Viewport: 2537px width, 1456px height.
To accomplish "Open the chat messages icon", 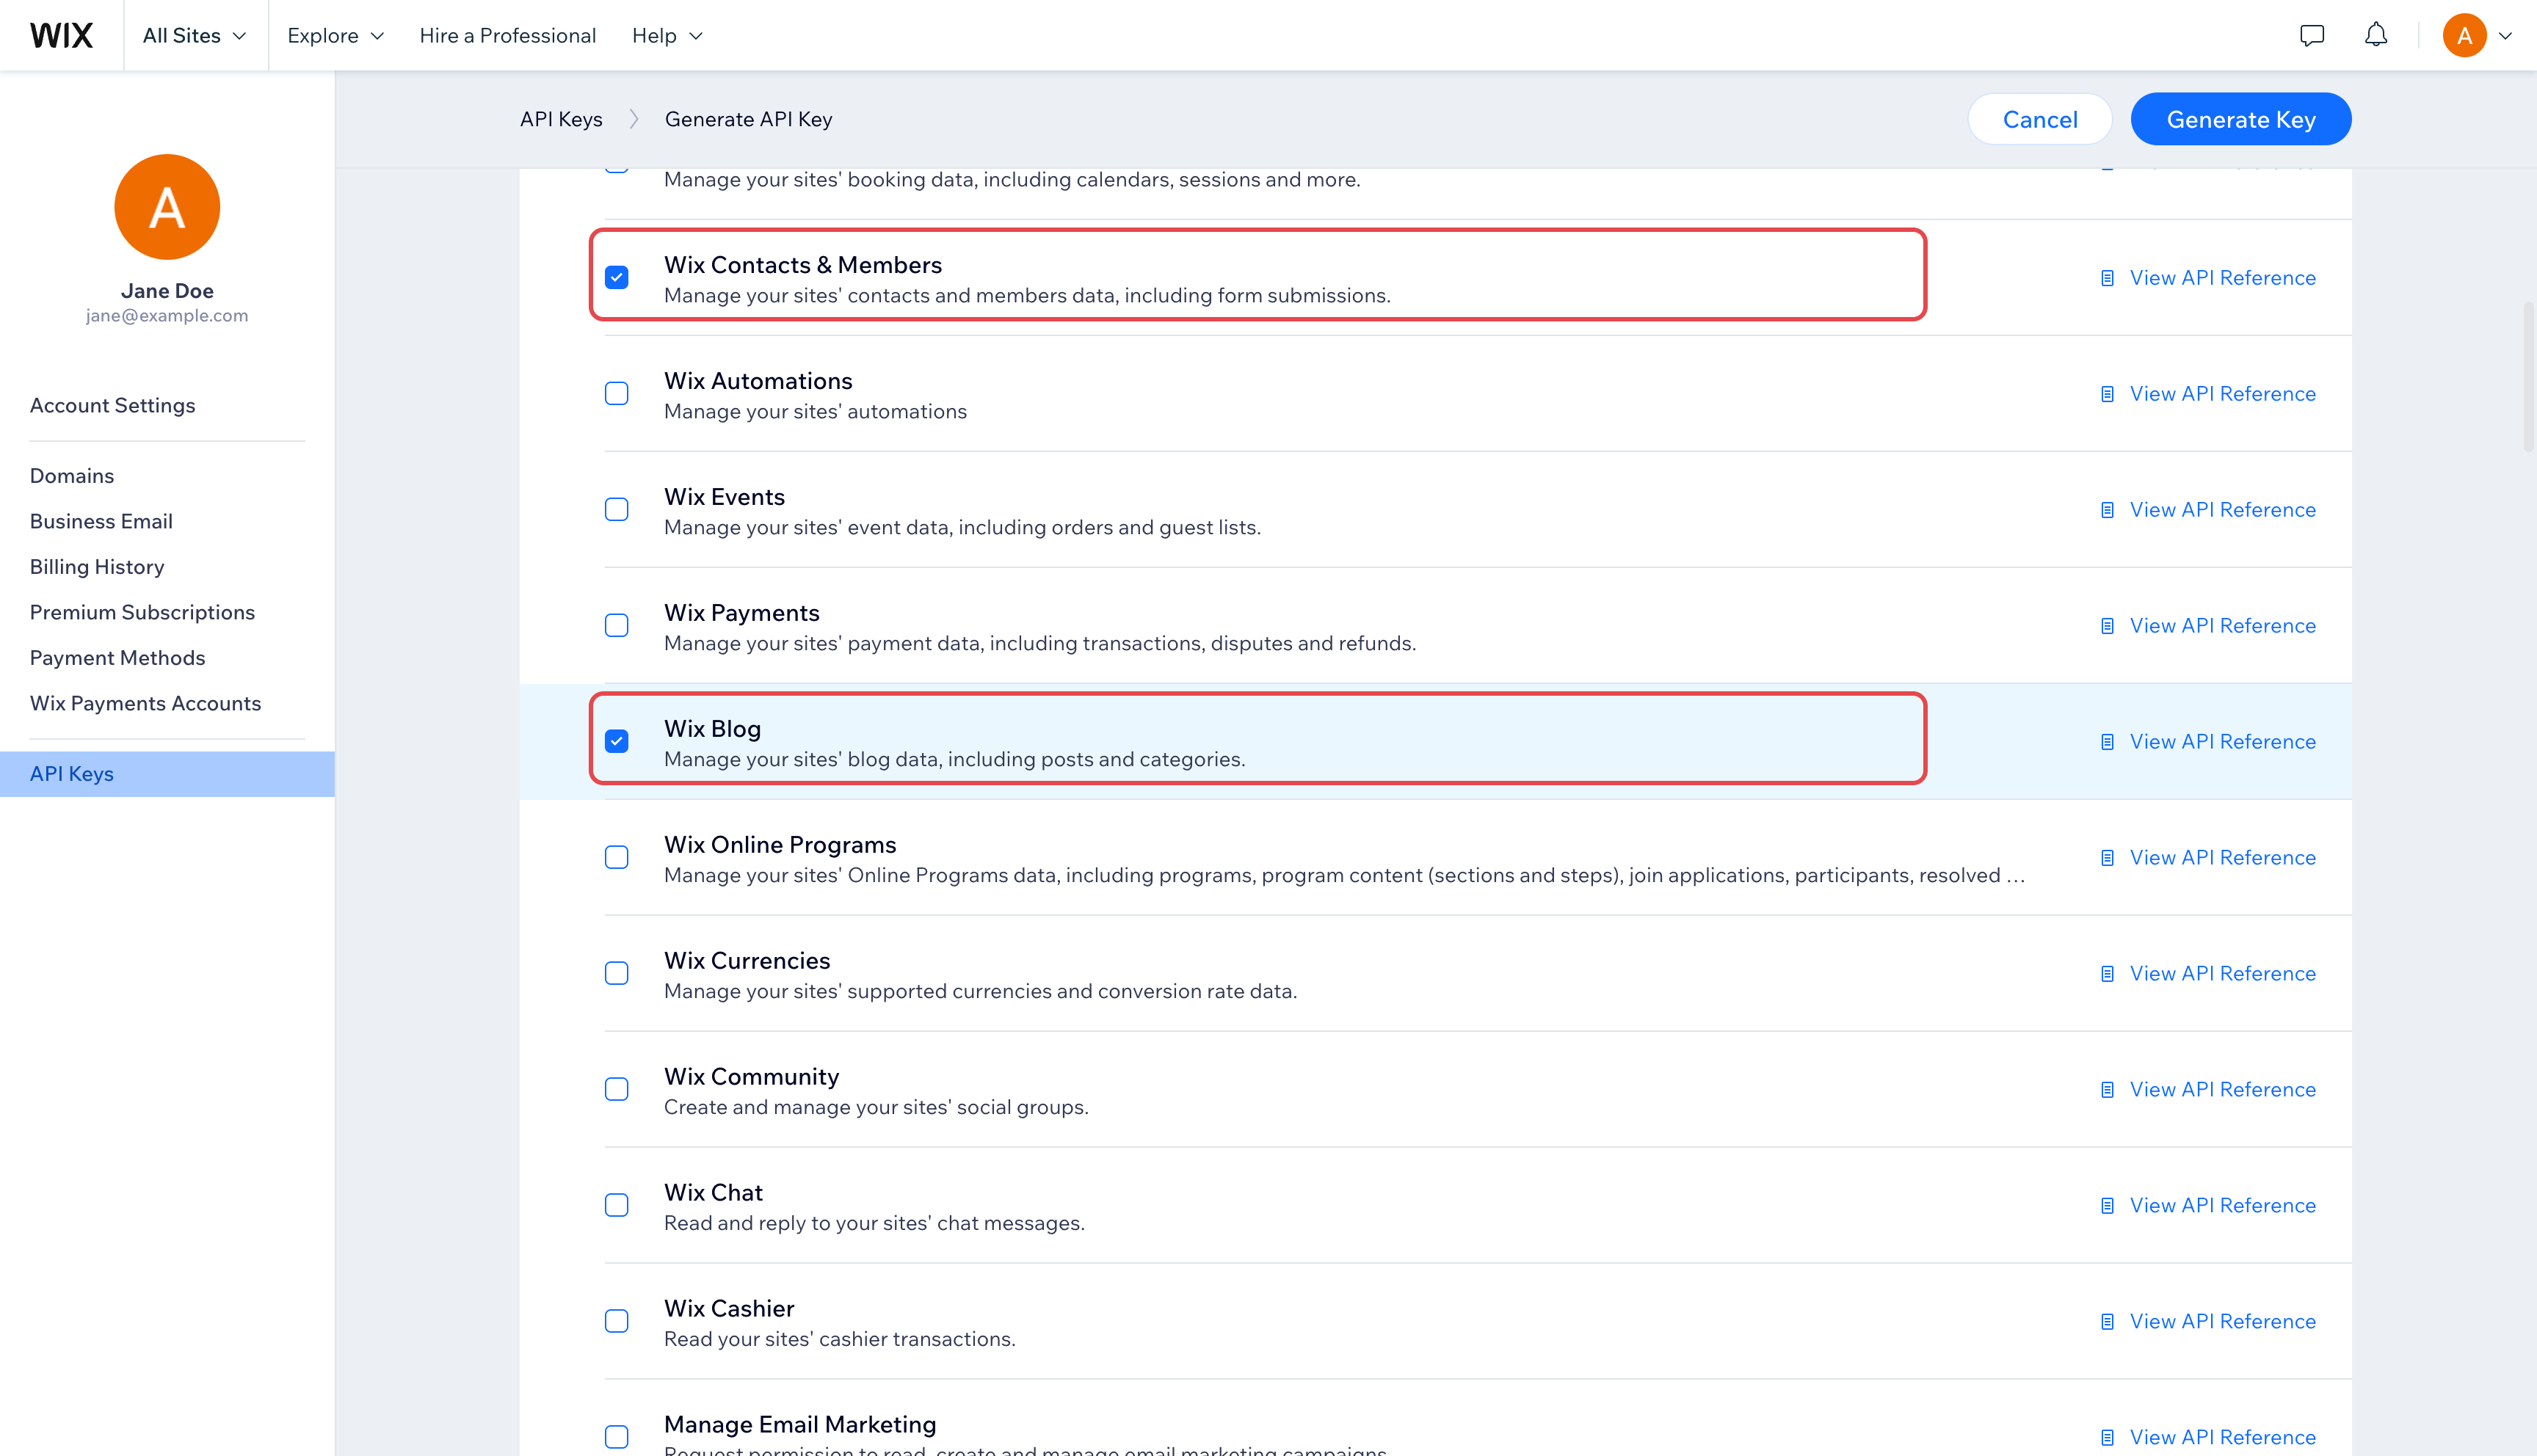I will [x=2311, y=36].
